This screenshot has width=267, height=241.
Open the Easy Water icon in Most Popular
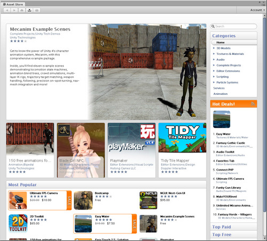pos(83,224)
